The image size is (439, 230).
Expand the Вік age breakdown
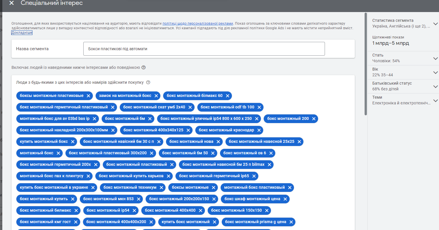click(435, 72)
